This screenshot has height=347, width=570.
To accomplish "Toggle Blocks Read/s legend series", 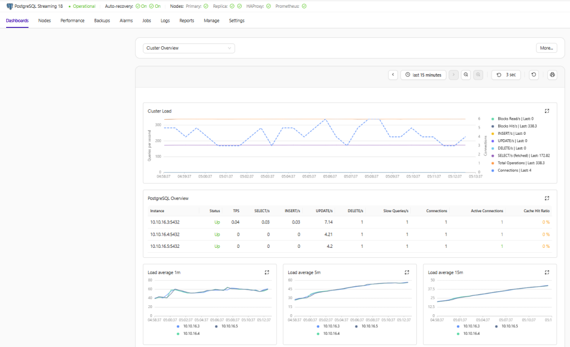I will coord(512,119).
